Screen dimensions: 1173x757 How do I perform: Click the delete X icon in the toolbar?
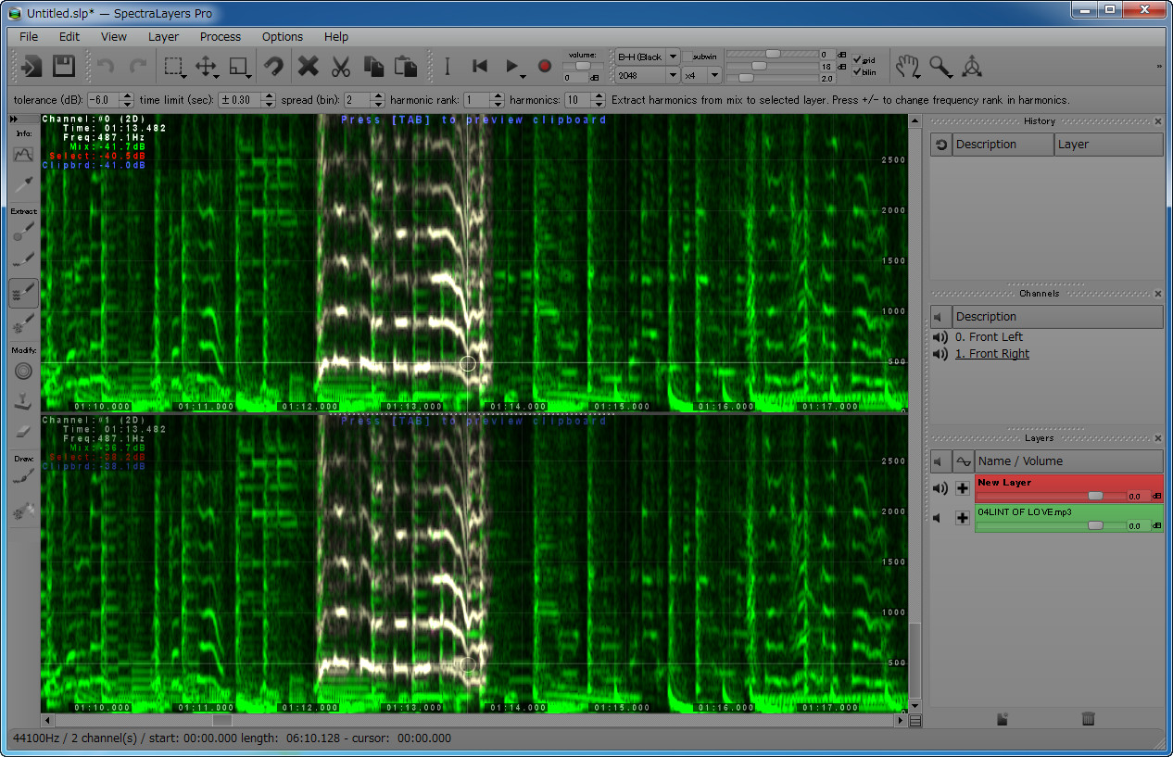click(x=308, y=67)
